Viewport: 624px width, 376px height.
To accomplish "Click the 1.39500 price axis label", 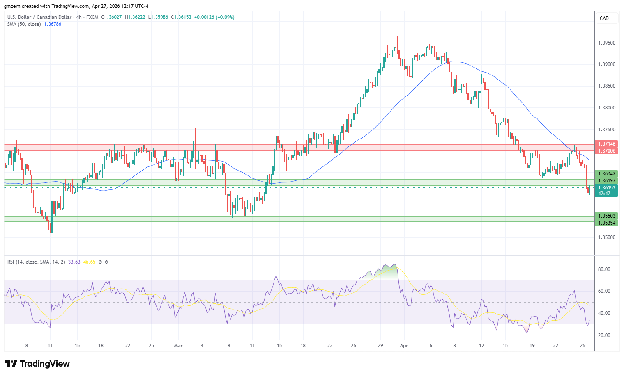I will pyautogui.click(x=607, y=43).
